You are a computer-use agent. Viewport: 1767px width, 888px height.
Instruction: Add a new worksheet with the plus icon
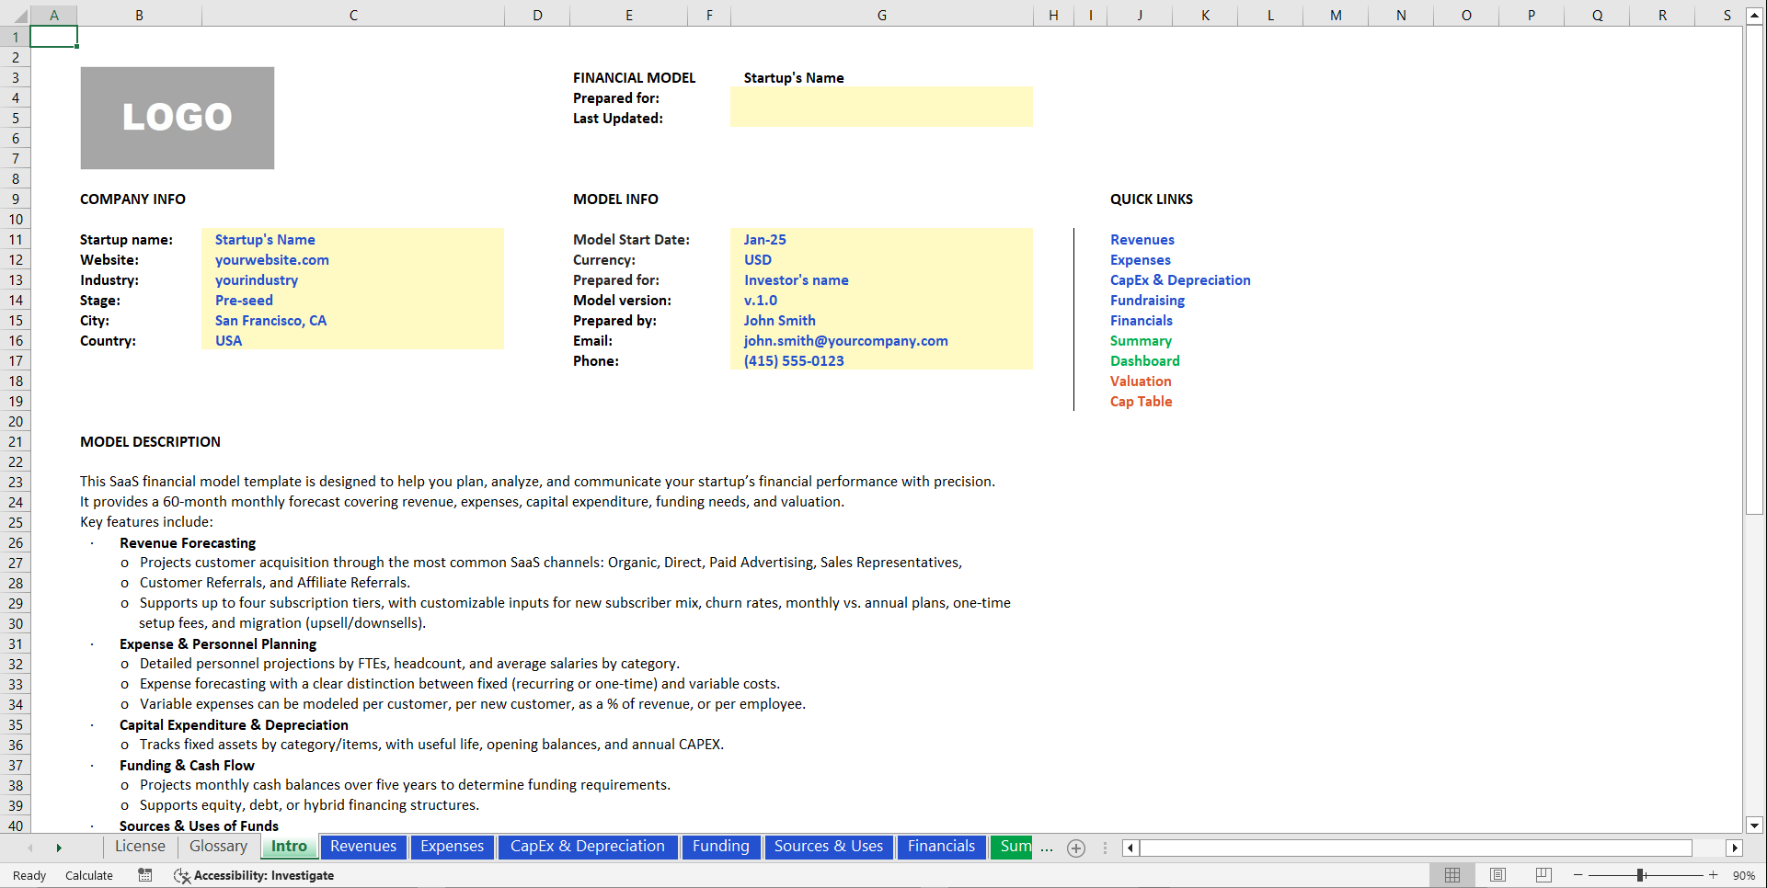[x=1075, y=848]
